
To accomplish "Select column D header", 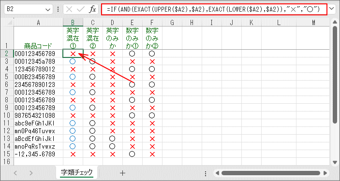I will point(113,23).
